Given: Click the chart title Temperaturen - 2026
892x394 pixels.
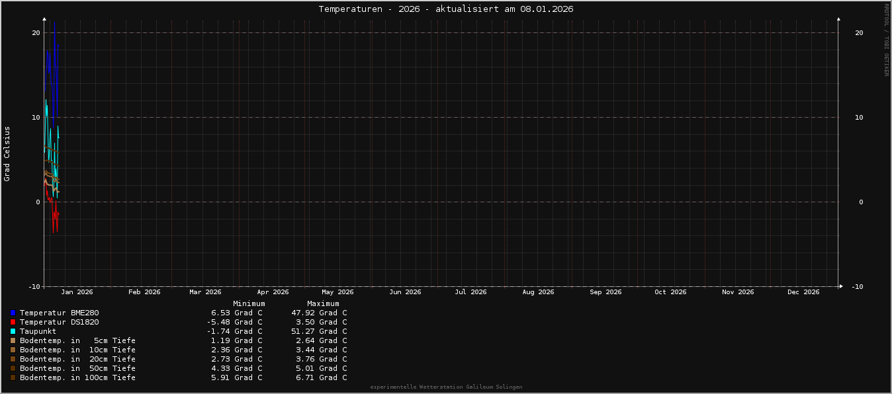Looking at the screenshot, I should coord(445,9).
